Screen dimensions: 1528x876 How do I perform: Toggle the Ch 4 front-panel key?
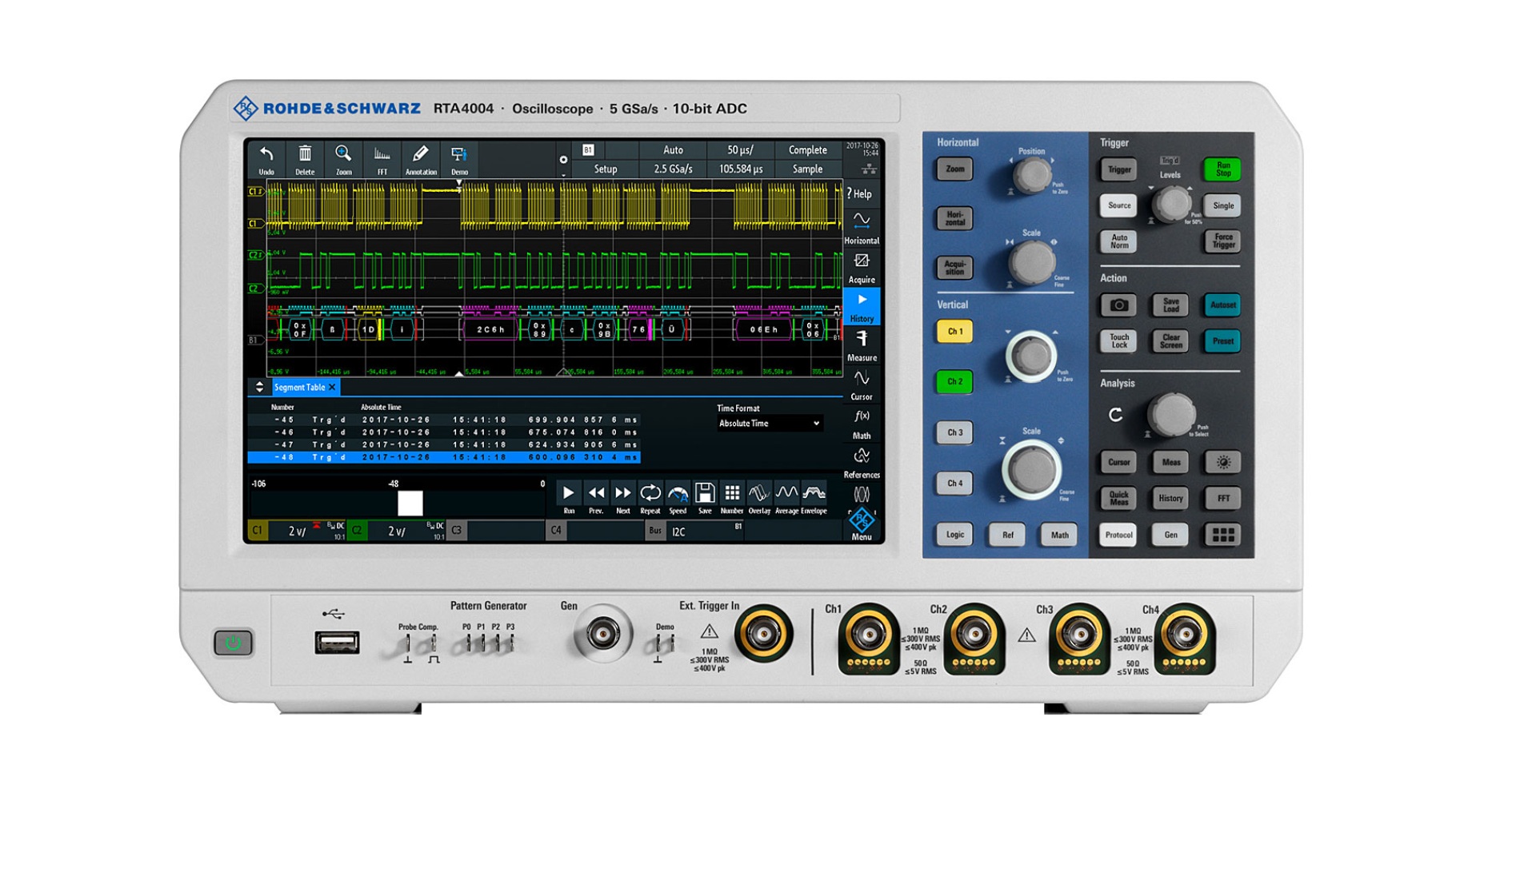(954, 483)
